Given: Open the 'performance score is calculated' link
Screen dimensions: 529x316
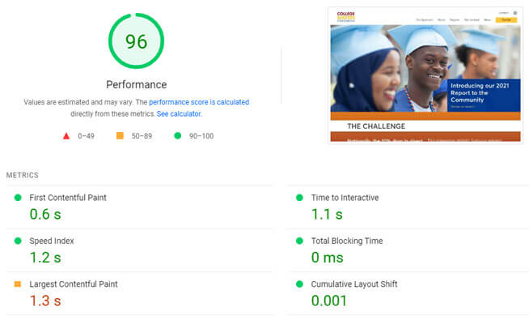Looking at the screenshot, I should pos(199,102).
